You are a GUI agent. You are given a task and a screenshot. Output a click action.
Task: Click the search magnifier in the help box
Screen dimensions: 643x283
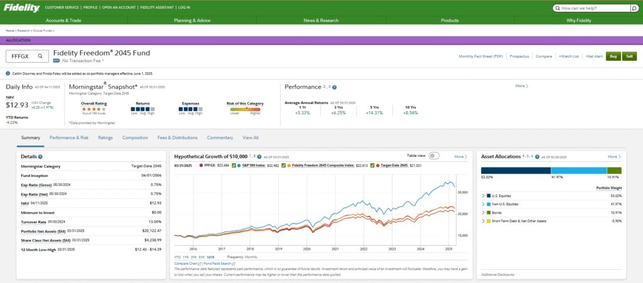point(634,8)
